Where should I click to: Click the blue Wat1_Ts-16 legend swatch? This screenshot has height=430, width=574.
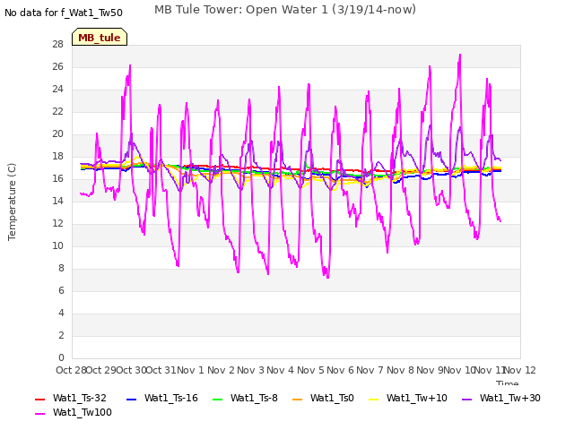131,399
